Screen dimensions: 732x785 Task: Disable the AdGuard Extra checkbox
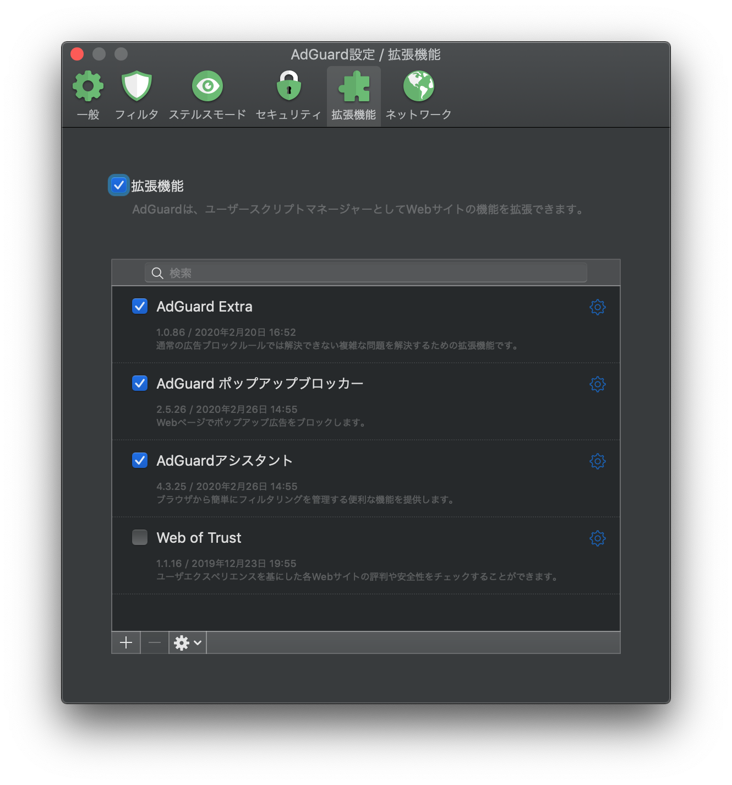pos(140,306)
